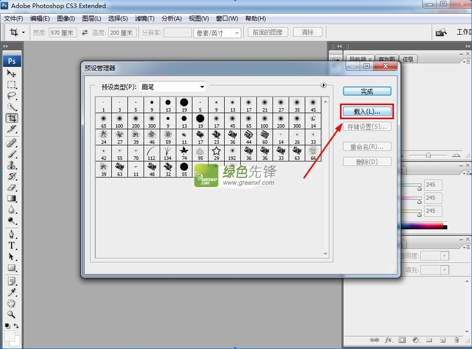Add a layer style fx icon
This screenshot has width=472, height=349.
[x=388, y=340]
